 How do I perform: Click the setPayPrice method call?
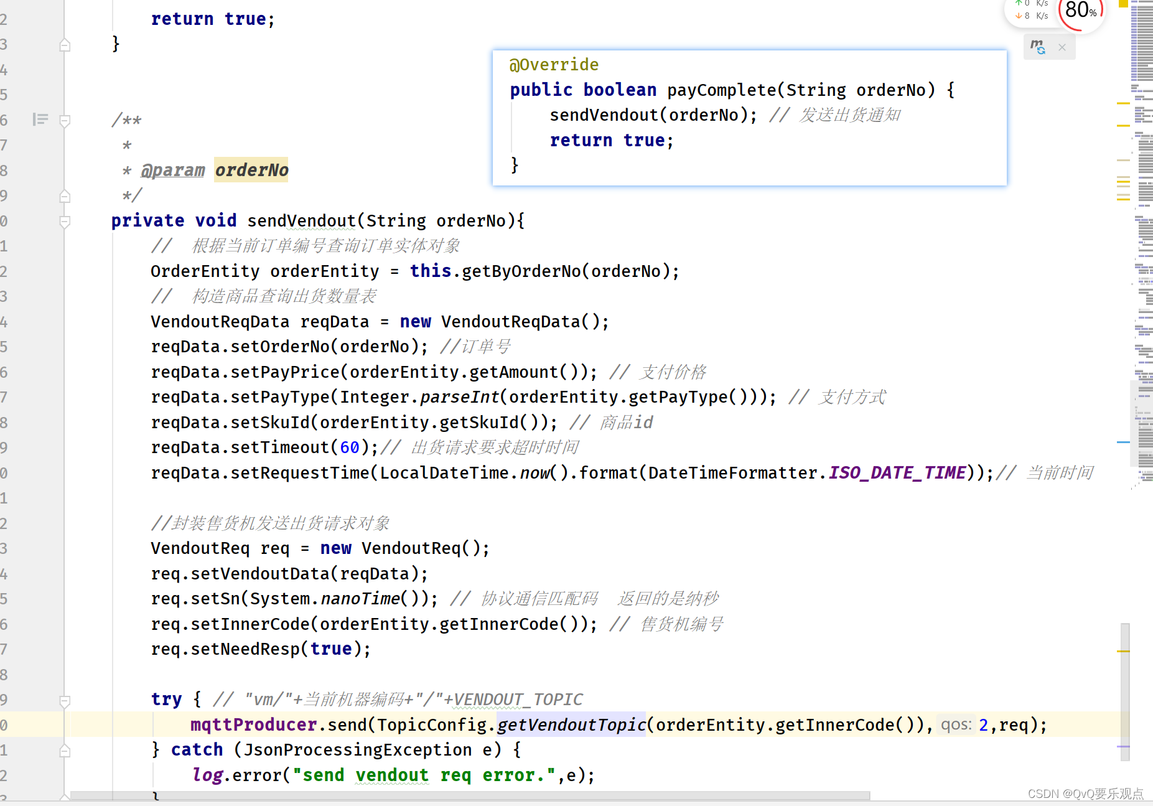click(x=285, y=372)
